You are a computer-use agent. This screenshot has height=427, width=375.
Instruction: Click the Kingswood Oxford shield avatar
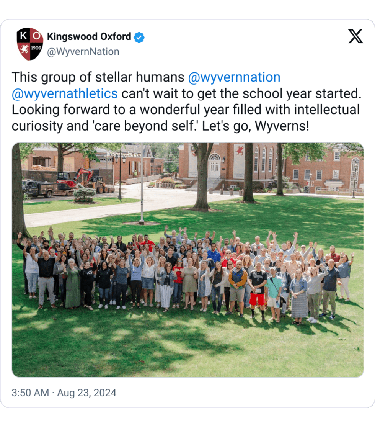[30, 44]
